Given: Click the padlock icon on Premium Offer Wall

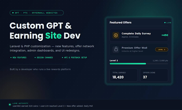Looking at the screenshot, I should 116,49.
